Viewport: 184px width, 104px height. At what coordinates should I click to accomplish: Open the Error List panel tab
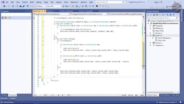tap(5, 98)
